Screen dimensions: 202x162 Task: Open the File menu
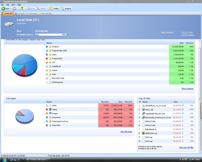[x=2, y=5]
